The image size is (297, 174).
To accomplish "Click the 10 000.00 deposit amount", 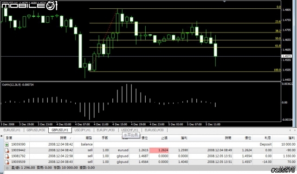I will [288, 144].
